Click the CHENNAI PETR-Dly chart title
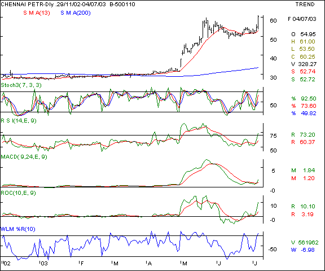This screenshot has height=271, width=325. click(68, 4)
